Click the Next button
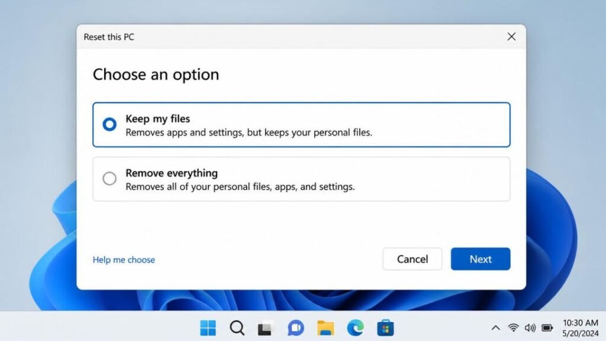The width and height of the screenshot is (606, 341). coord(481,259)
